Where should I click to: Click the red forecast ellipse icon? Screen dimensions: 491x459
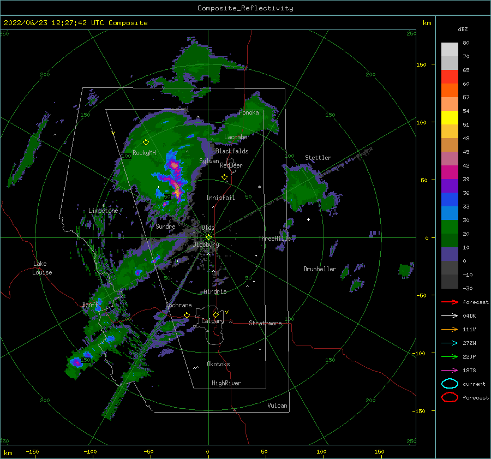click(x=450, y=397)
